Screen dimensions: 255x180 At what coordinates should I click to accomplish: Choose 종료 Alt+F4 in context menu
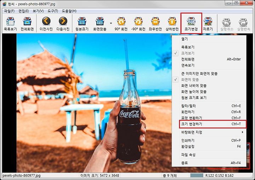coord(209,163)
